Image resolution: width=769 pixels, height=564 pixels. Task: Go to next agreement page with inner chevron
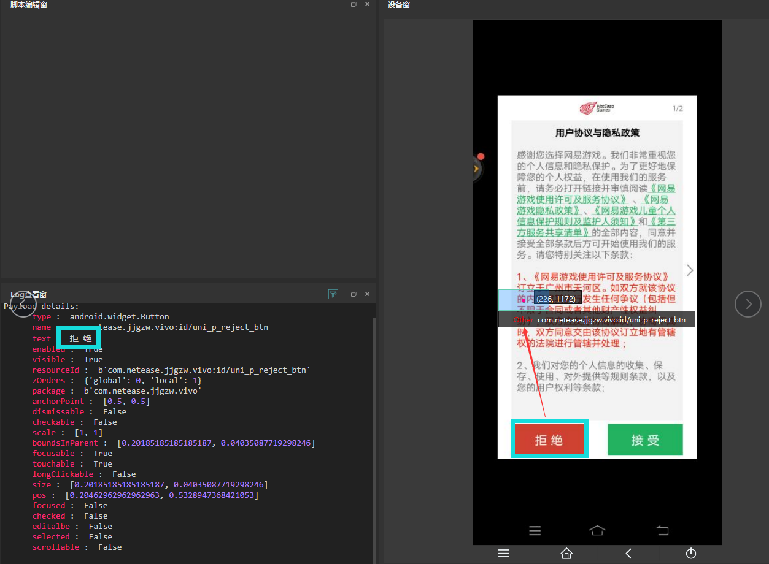(x=690, y=270)
